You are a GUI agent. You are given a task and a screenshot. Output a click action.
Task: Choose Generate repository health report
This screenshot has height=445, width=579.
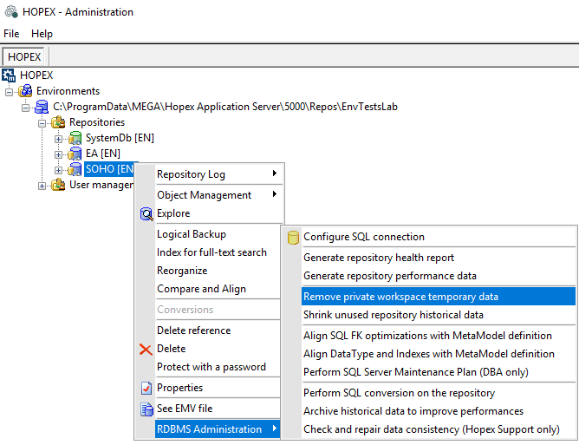click(x=439, y=258)
